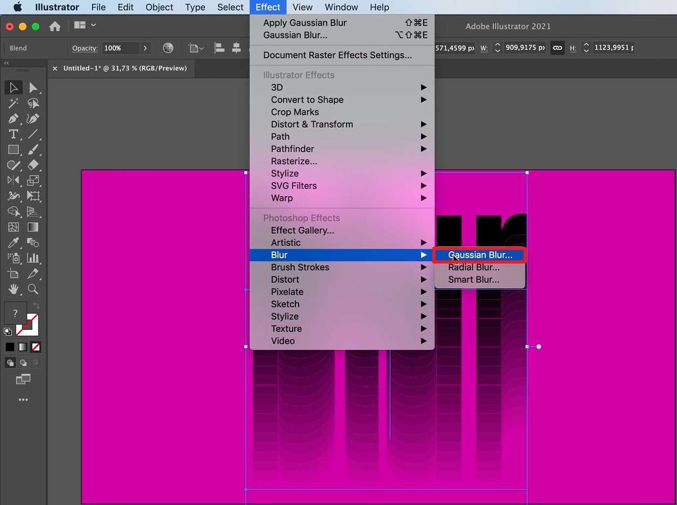Click Apply Gaussian Blur
This screenshot has height=505, width=677.
(x=342, y=23)
